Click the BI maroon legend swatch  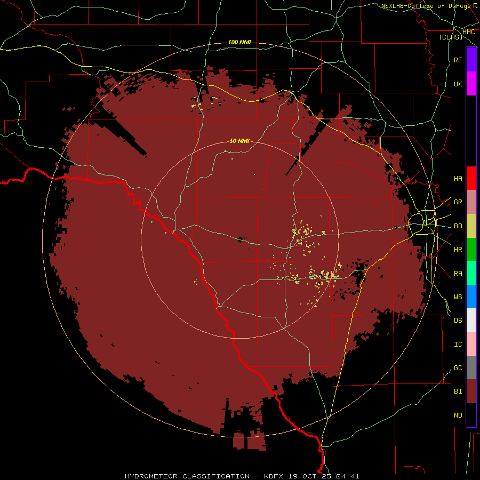[471, 391]
